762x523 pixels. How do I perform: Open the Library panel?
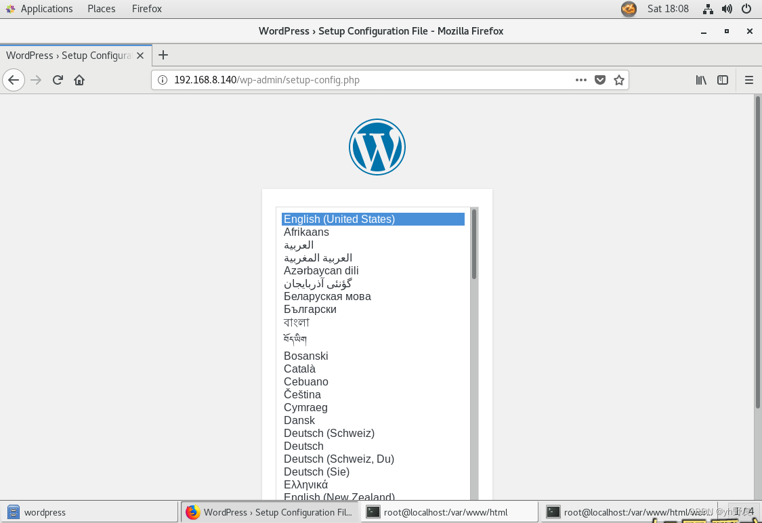[701, 80]
